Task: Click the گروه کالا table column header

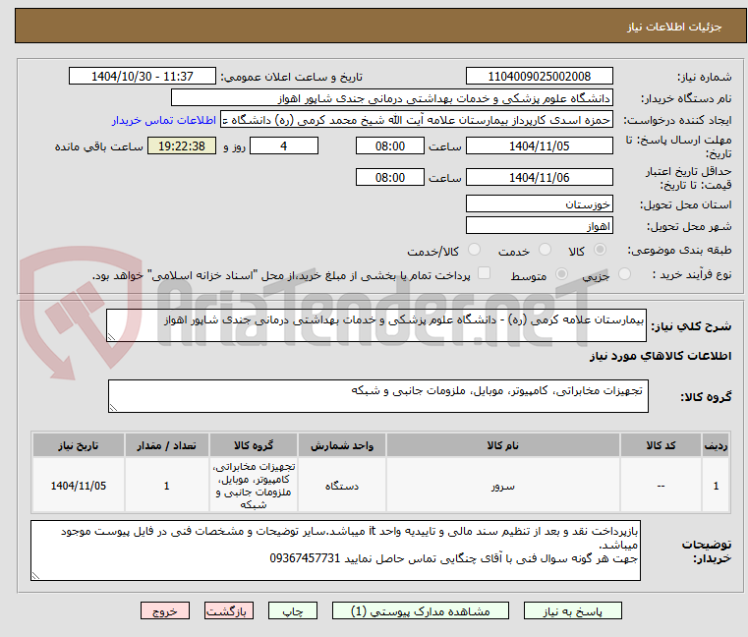Action: (x=254, y=445)
